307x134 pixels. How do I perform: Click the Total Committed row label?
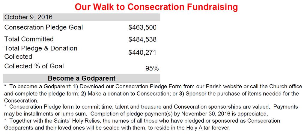(29, 39)
